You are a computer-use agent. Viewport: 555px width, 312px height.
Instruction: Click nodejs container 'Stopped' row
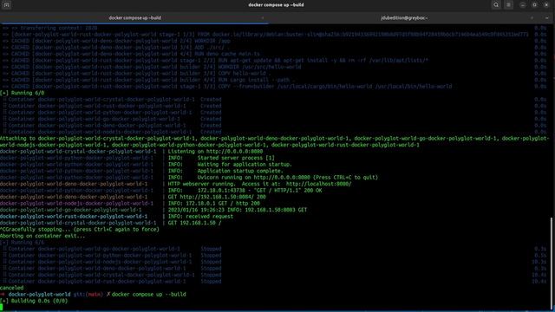(112, 262)
